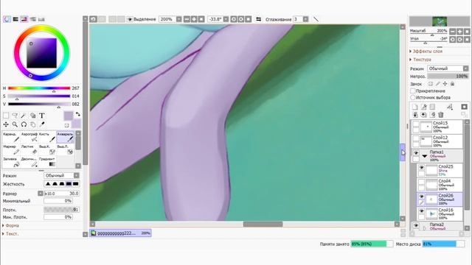Viewport: 472px width, 265px height.
Task: Show the RGB sliders panel icon
Action: (15, 19)
